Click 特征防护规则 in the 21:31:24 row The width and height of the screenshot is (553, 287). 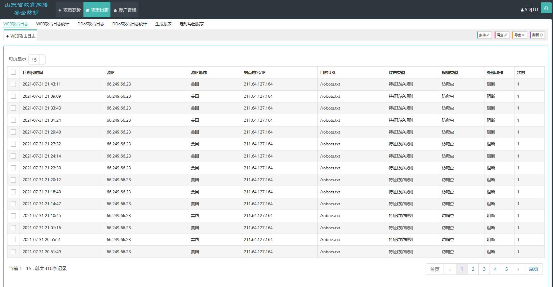coord(401,120)
